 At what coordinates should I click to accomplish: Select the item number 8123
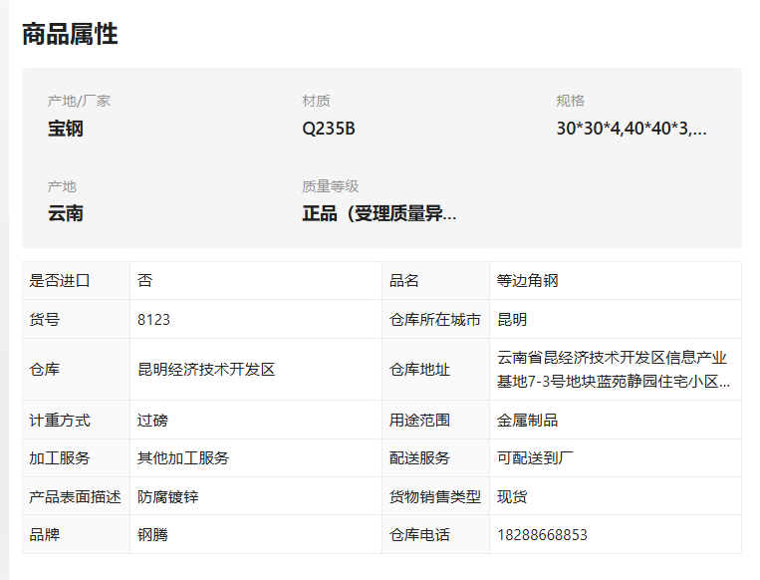(153, 320)
